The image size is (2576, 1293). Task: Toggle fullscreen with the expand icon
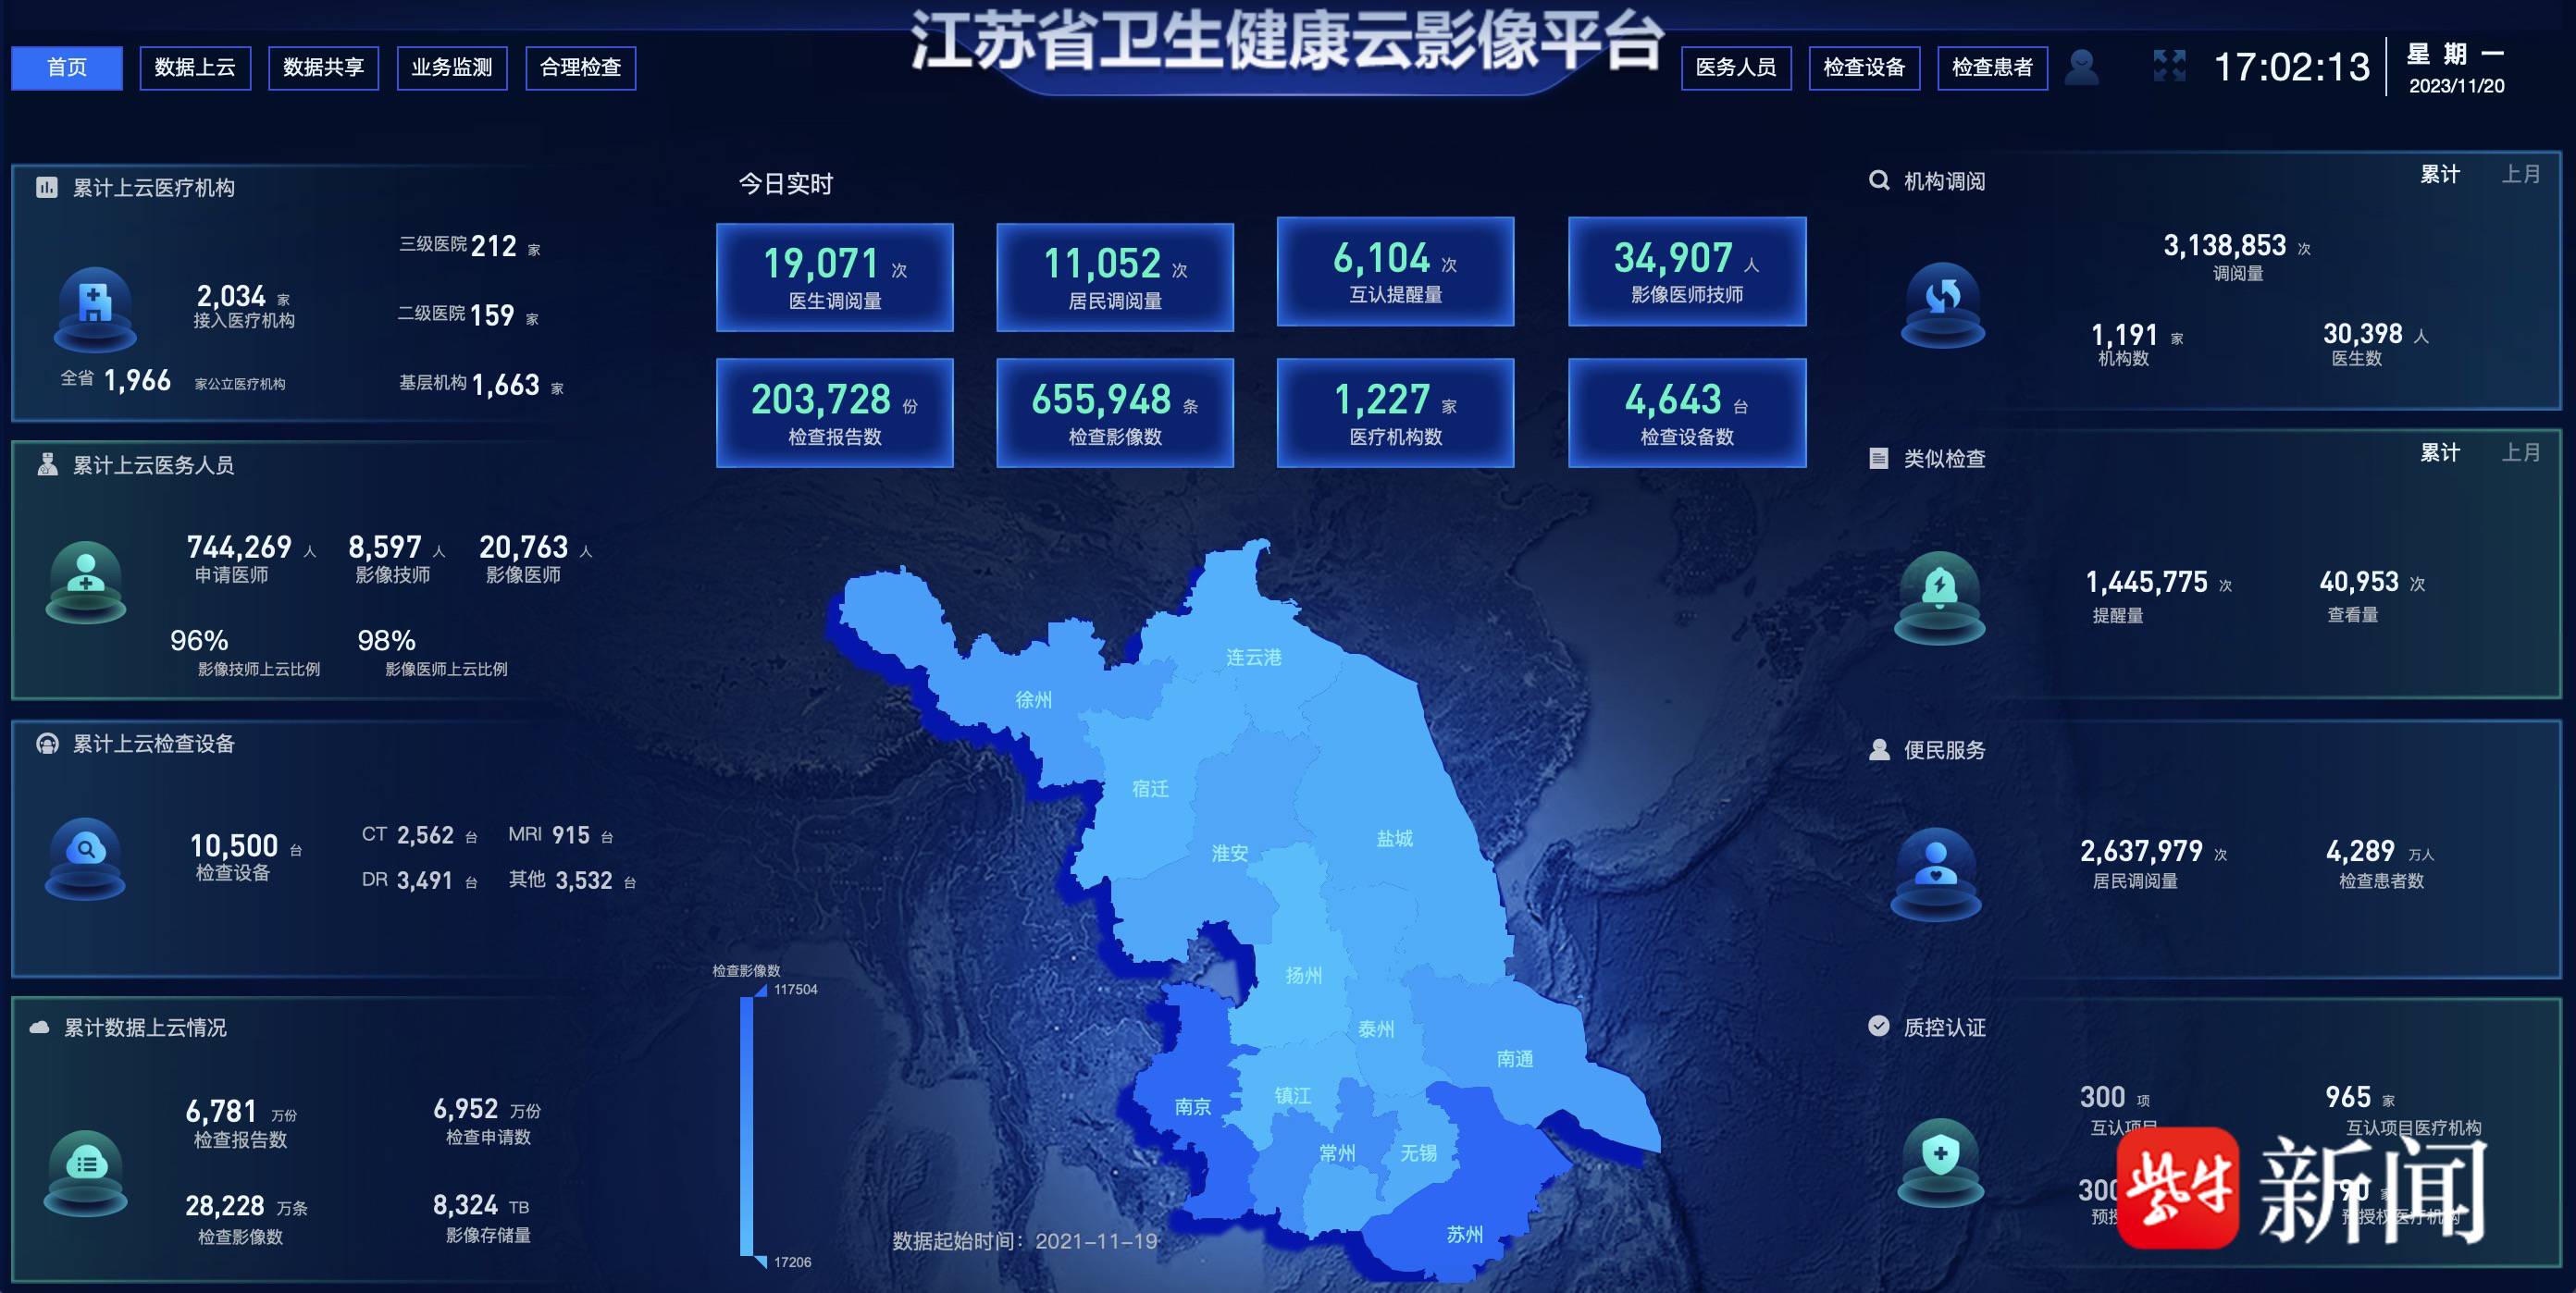[x=2168, y=67]
